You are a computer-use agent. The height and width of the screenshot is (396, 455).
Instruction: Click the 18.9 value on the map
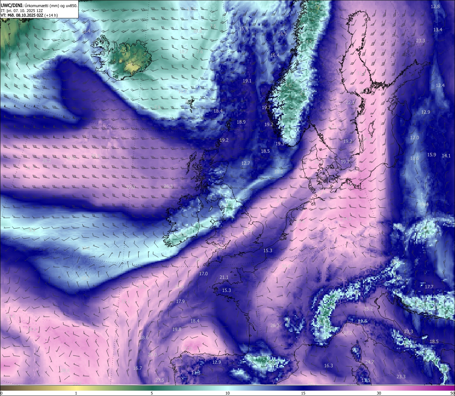(241, 122)
